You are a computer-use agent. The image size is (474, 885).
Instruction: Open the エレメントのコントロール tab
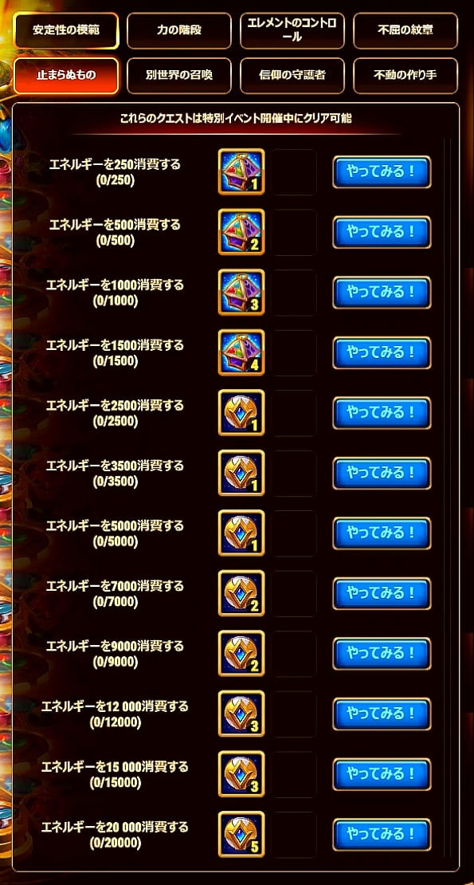(x=292, y=30)
